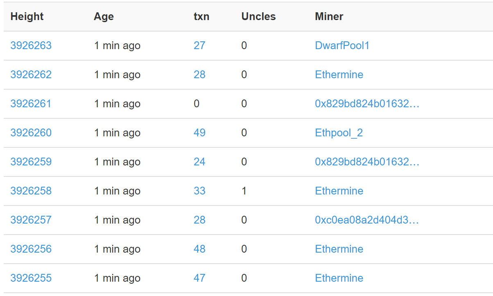The height and width of the screenshot is (296, 493).
Task: Open 0x829bd824b01632 miner for block 3926261
Action: click(x=367, y=104)
